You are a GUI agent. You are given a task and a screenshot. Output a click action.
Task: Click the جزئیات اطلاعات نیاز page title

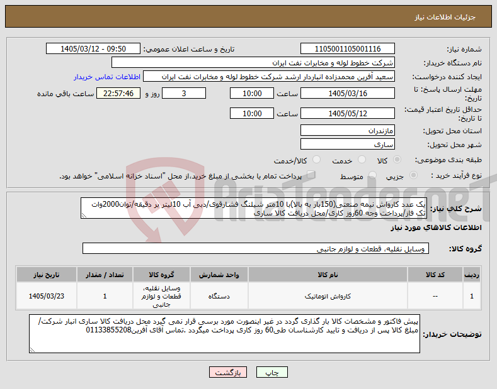pyautogui.click(x=445, y=17)
